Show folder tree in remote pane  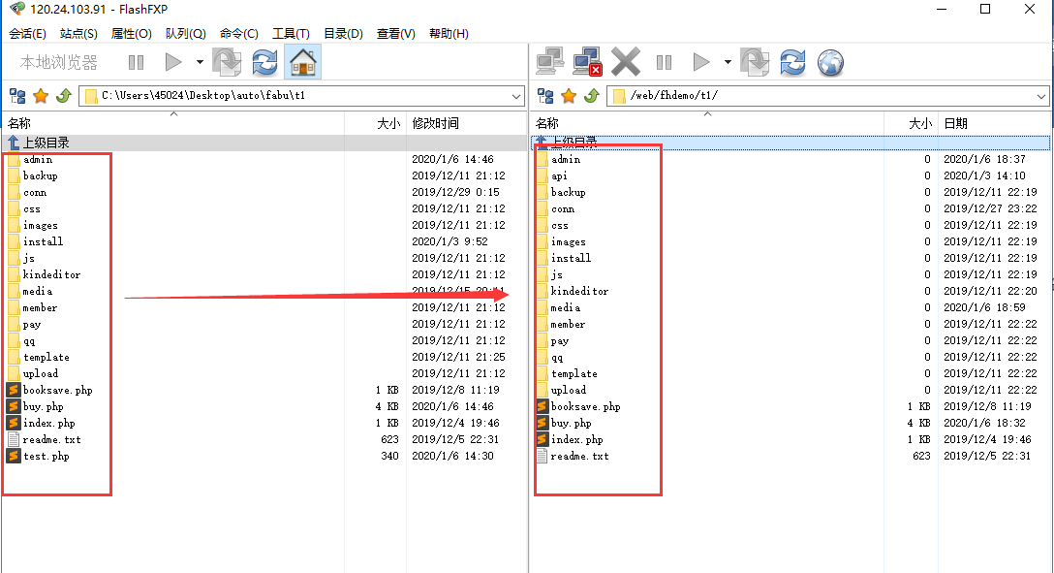coord(545,96)
